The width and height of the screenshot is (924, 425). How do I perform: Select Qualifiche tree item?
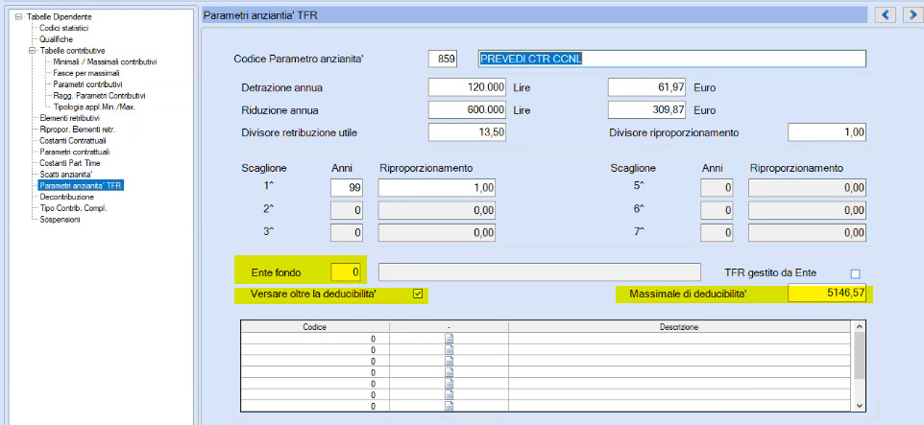pos(56,39)
